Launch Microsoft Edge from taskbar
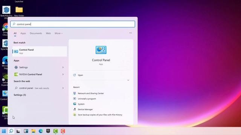The width and height of the screenshot is (241, 135). (41, 131)
